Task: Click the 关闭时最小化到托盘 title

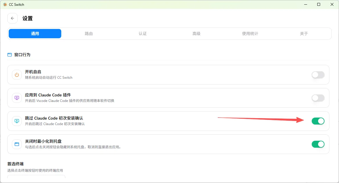Action: pos(43,141)
